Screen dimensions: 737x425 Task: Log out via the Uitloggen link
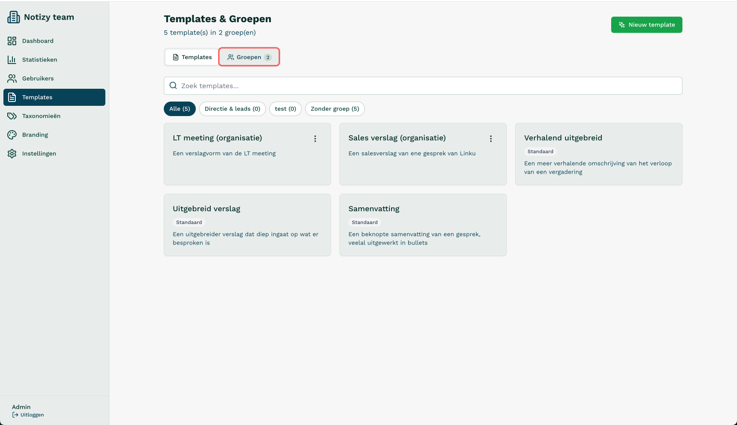32,415
